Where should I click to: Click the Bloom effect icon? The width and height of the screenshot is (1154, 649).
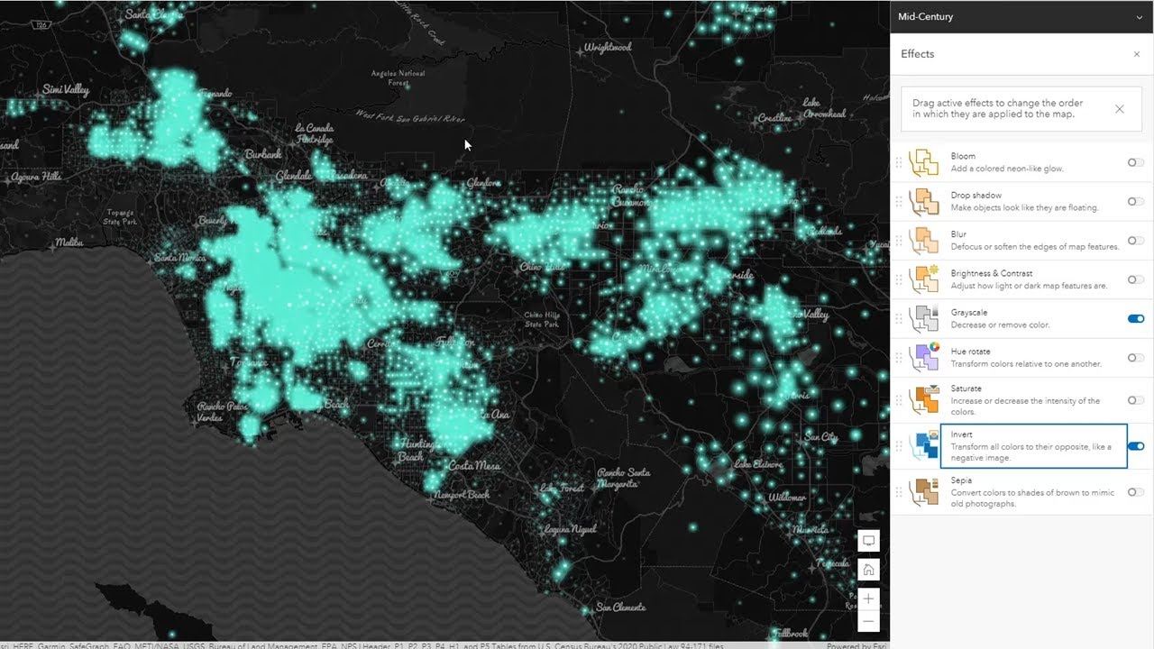(x=924, y=162)
